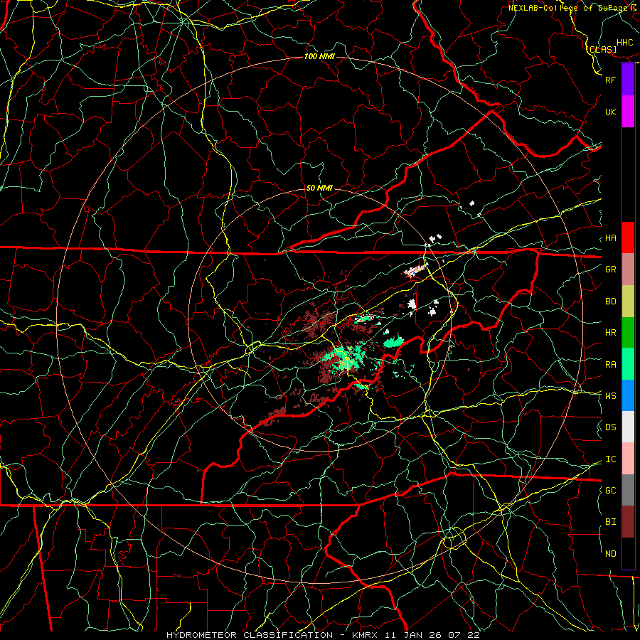Click the BI legend label
Image resolution: width=640 pixels, height=640 pixels.
[610, 522]
